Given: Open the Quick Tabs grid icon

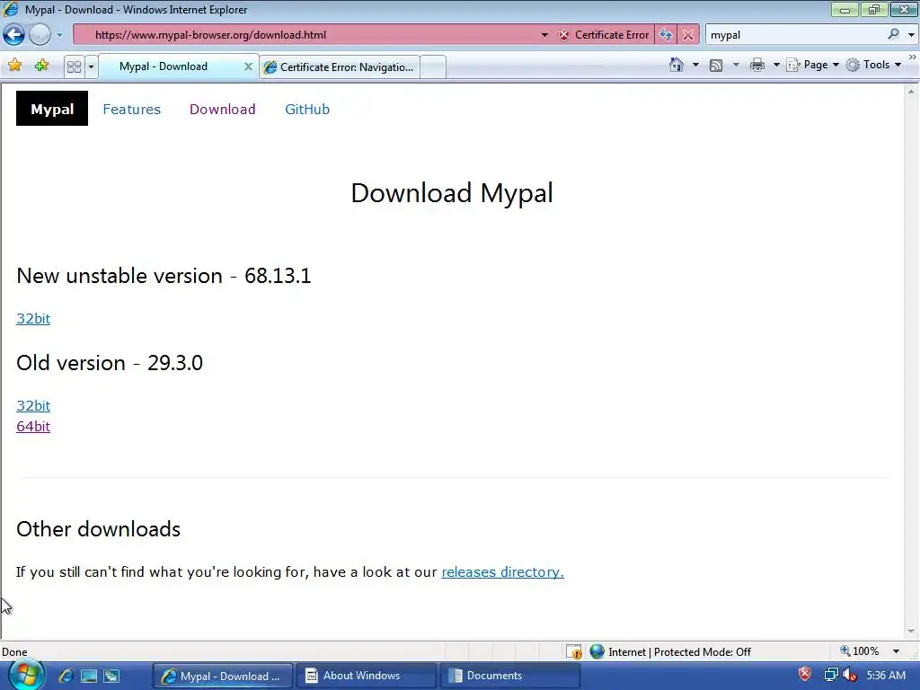Looking at the screenshot, I should 74,66.
